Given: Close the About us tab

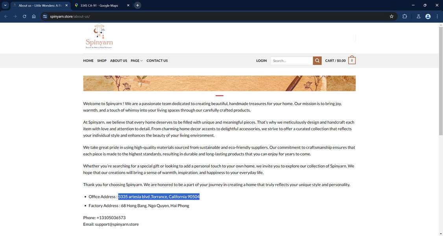Looking at the screenshot, I should click(x=66, y=5).
